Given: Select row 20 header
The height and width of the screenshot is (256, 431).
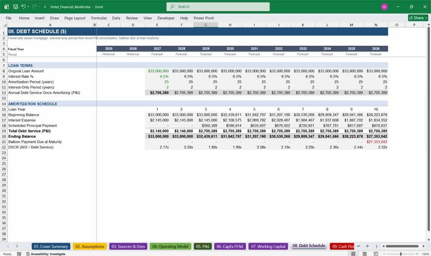Looking at the screenshot, I should 3,136.
